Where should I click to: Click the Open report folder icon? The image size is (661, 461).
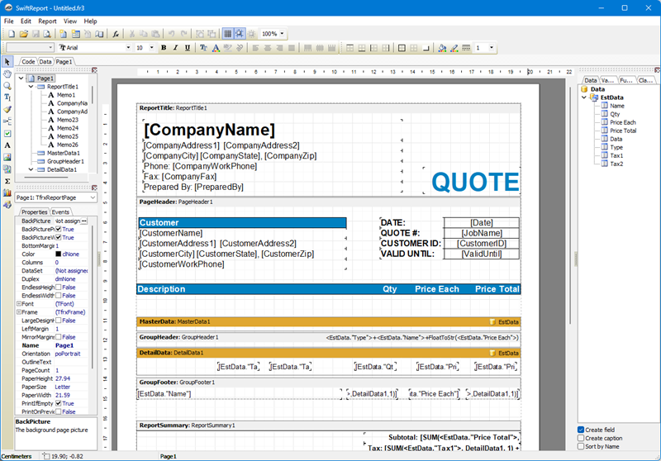point(24,34)
